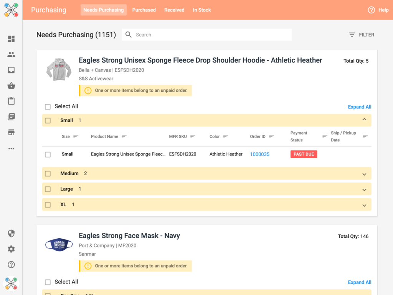The width and height of the screenshot is (393, 295).
Task: Switch to Needs Purchasing tab
Action: click(x=104, y=10)
